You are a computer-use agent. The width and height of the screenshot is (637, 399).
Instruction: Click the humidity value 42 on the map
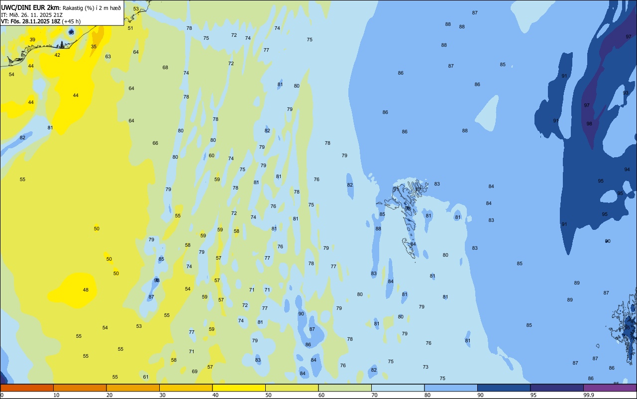click(57, 55)
